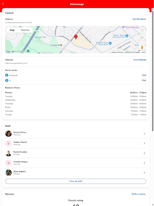This screenshot has height=206, width=154.
Task: Open Shila Dobbin's profile photo
Action: 8,173
